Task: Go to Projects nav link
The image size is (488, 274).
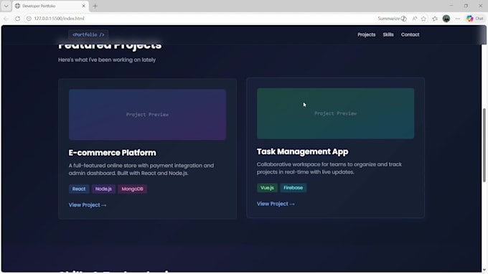Action: point(366,34)
